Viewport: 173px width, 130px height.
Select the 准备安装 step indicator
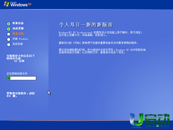[9, 34]
